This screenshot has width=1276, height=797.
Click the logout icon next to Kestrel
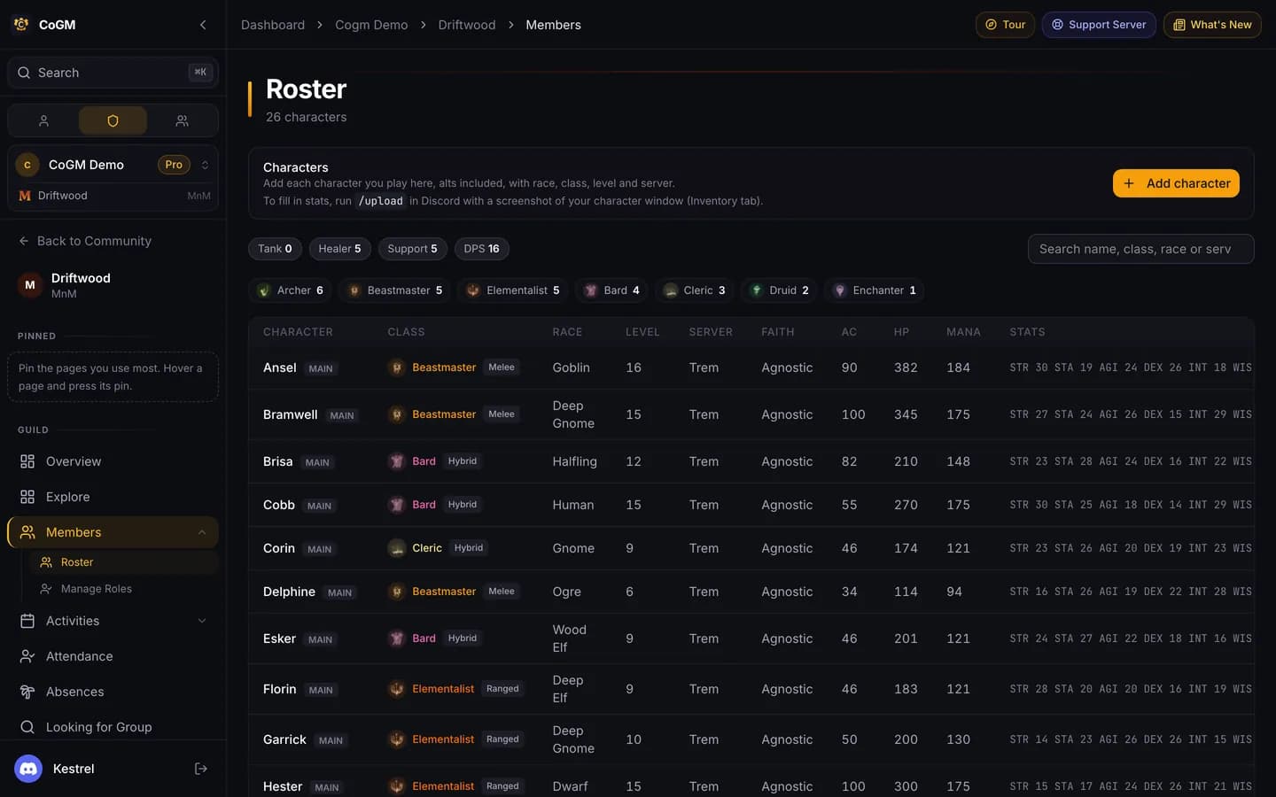click(x=201, y=769)
